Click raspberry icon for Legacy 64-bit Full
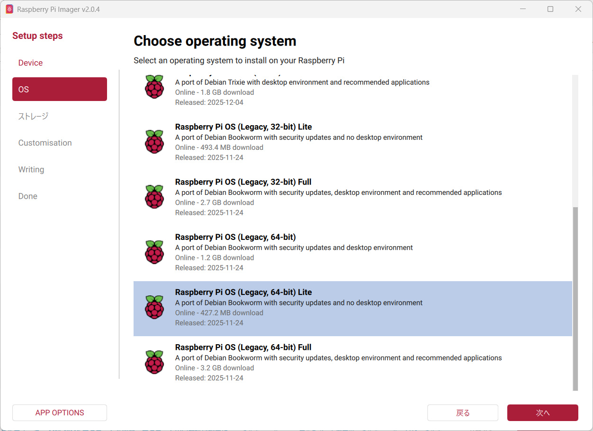 (154, 362)
